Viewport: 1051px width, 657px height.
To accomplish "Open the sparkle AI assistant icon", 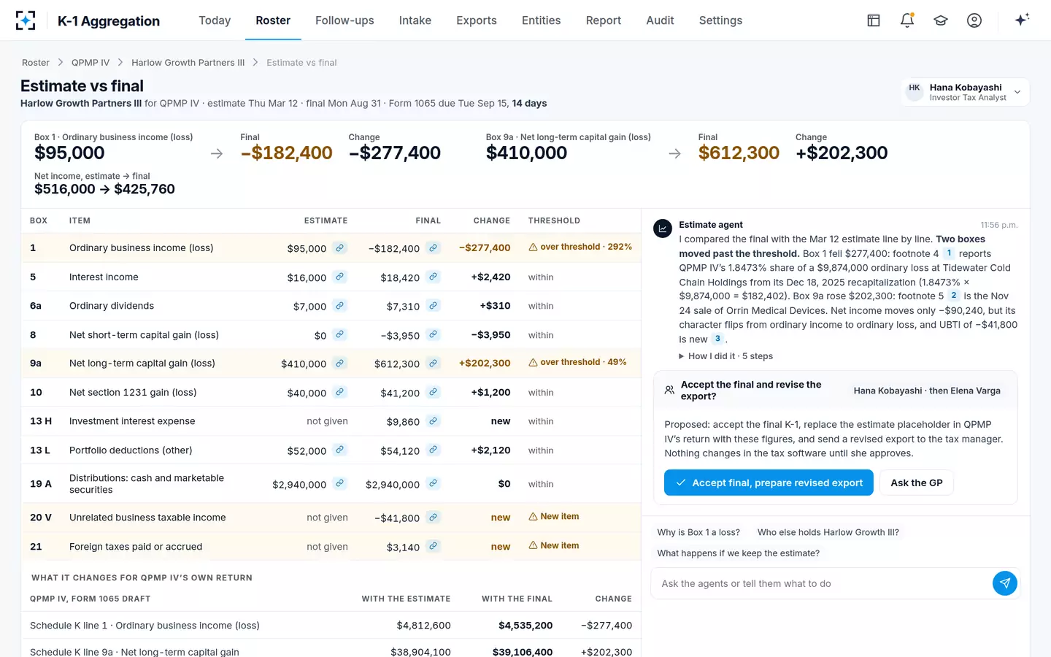I will 1022,20.
